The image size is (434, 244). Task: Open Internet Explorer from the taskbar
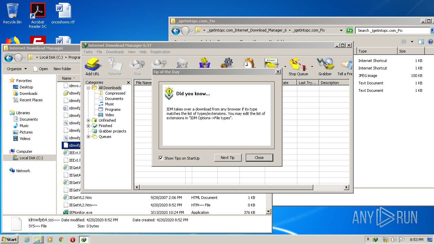pyautogui.click(x=27, y=240)
